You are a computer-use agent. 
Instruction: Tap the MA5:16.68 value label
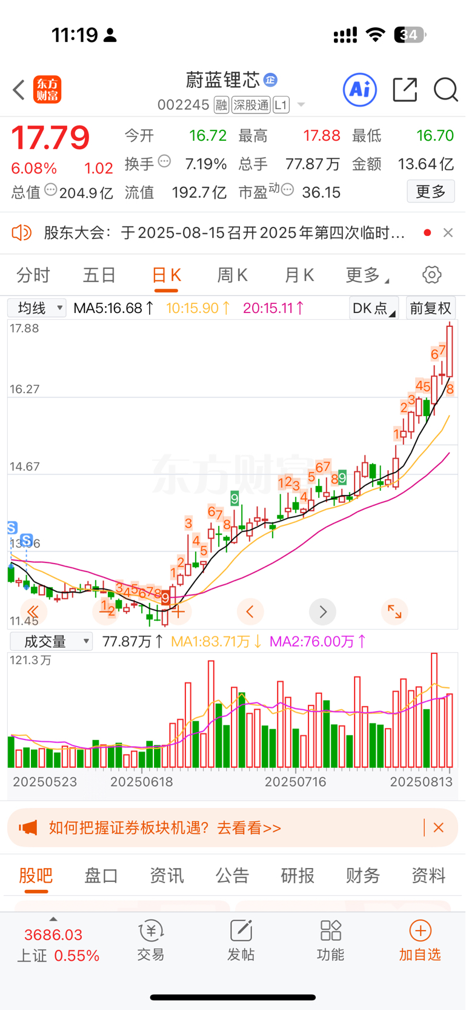point(114,308)
